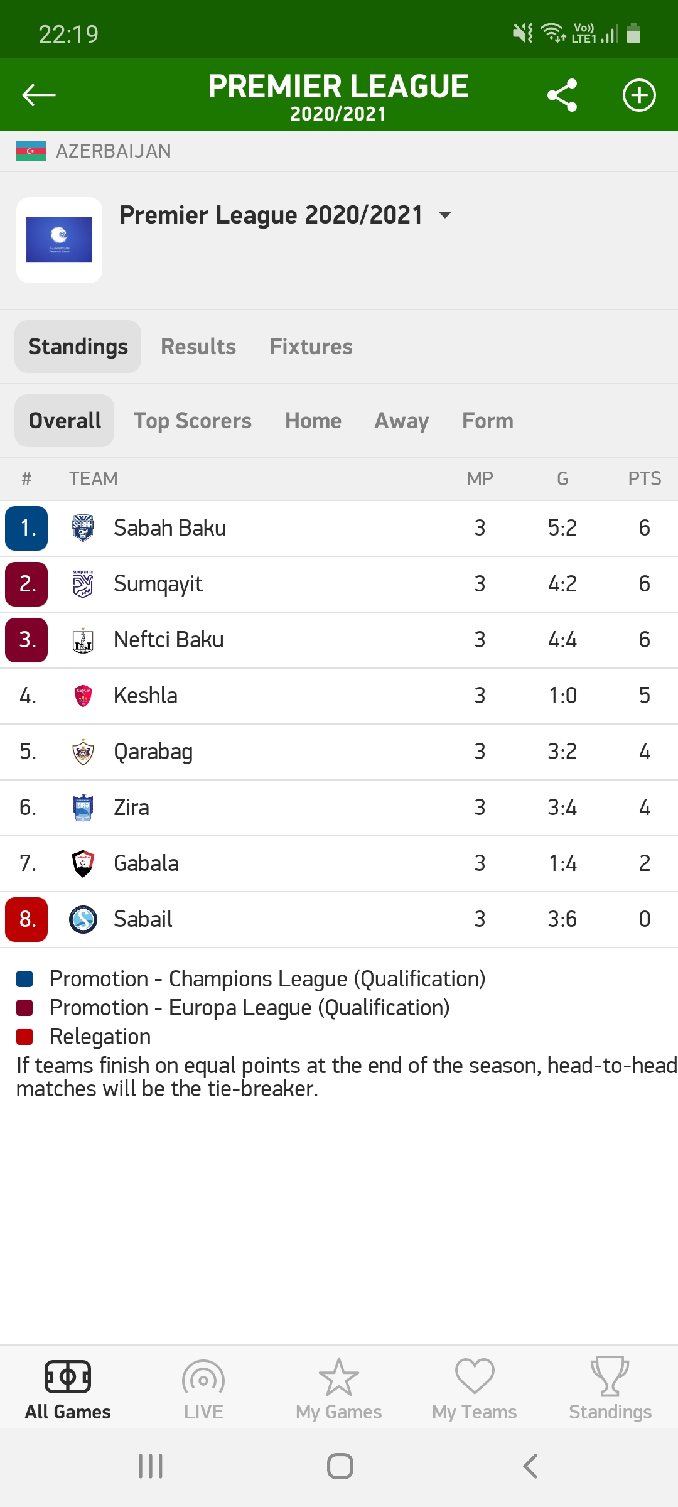Open Standings trophy icon in bottom bar
Screen dimensions: 678x1507
point(610,1389)
